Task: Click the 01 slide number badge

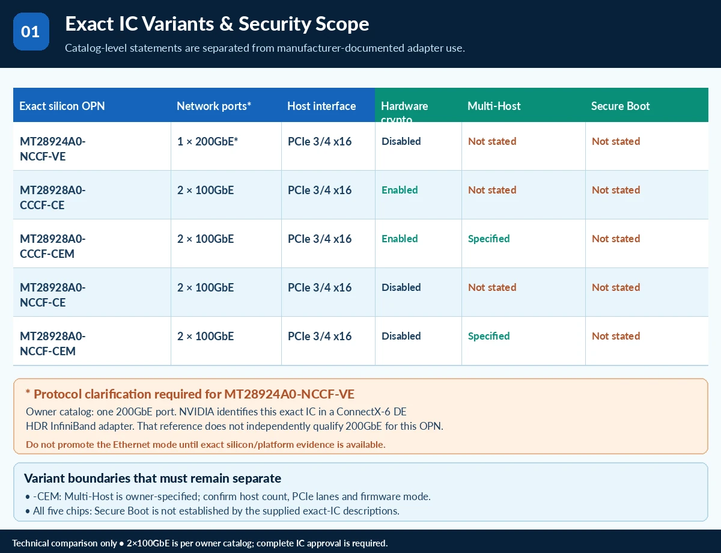Action: coord(31,32)
